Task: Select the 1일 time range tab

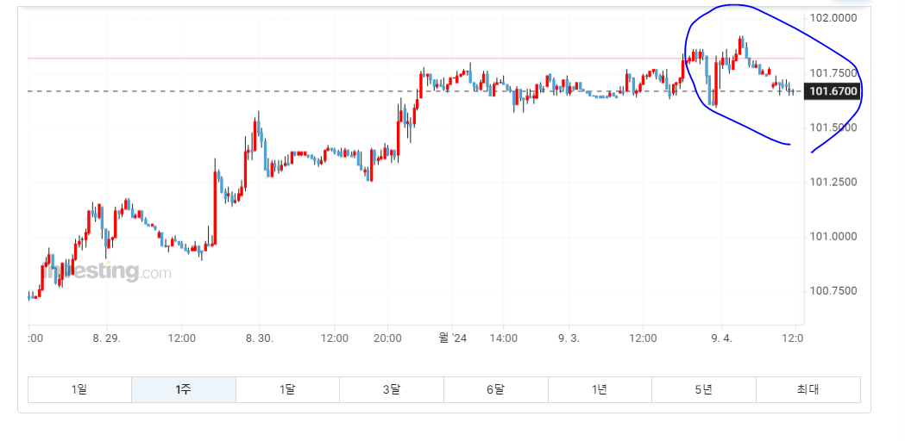Action: coord(79,389)
